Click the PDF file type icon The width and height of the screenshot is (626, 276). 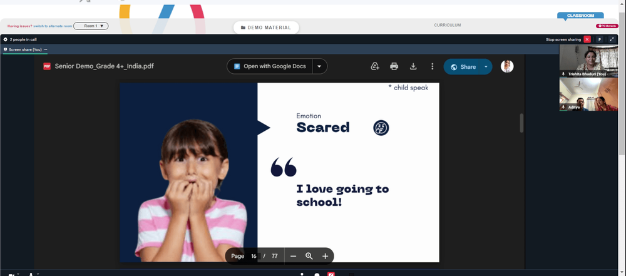pos(47,66)
